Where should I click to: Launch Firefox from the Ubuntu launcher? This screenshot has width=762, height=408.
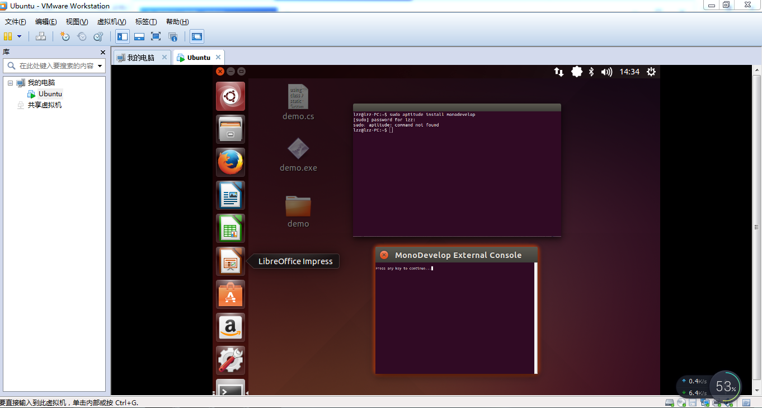[x=231, y=162]
